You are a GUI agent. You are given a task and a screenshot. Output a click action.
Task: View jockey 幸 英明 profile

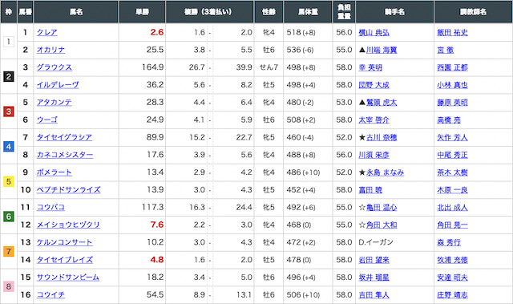pos(370,67)
